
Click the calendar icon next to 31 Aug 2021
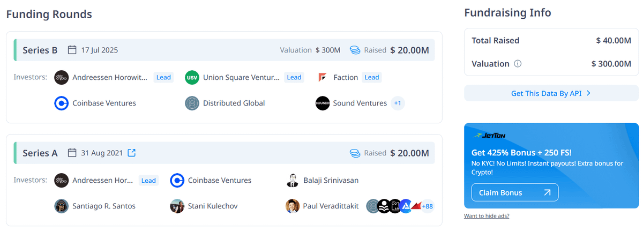[72, 153]
